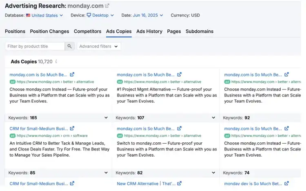Image resolution: width=306 pixels, height=191 pixels.
Task: Expand the Keywords 82 chevron
Action: (213, 173)
